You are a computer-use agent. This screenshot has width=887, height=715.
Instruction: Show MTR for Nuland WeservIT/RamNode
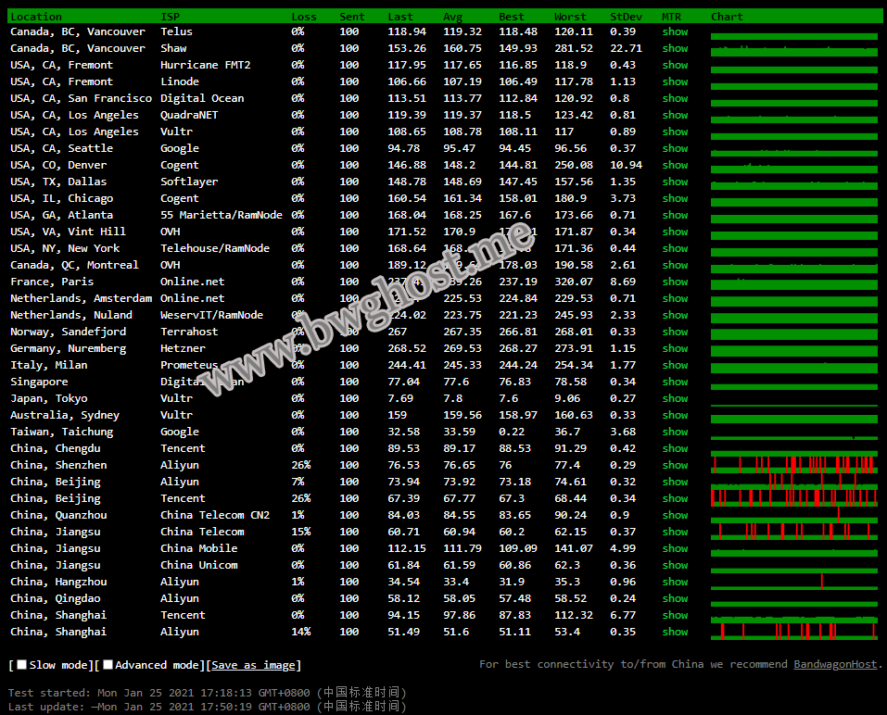tap(676, 316)
